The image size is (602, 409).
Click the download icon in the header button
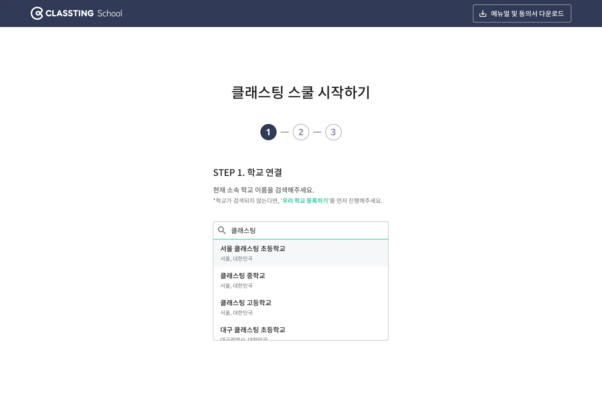(483, 14)
